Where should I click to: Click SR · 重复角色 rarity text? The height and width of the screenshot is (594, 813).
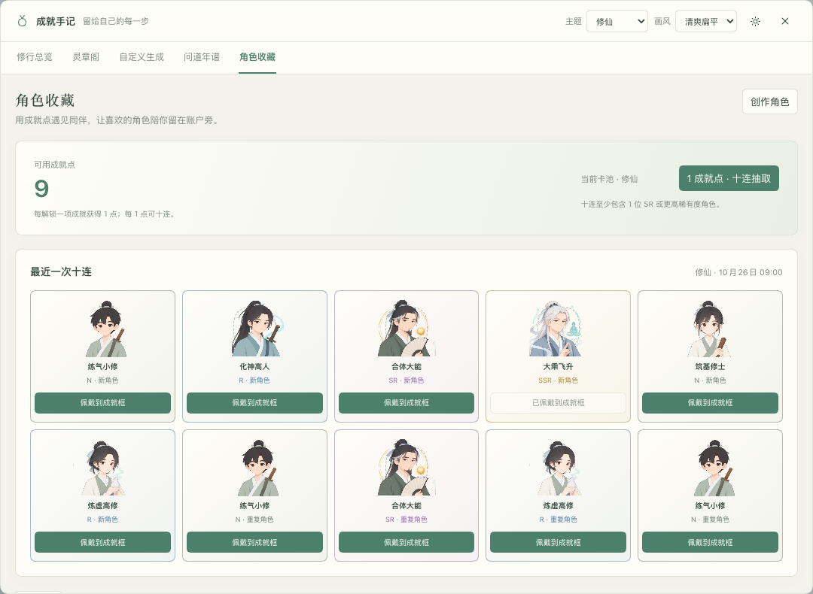tap(406, 520)
